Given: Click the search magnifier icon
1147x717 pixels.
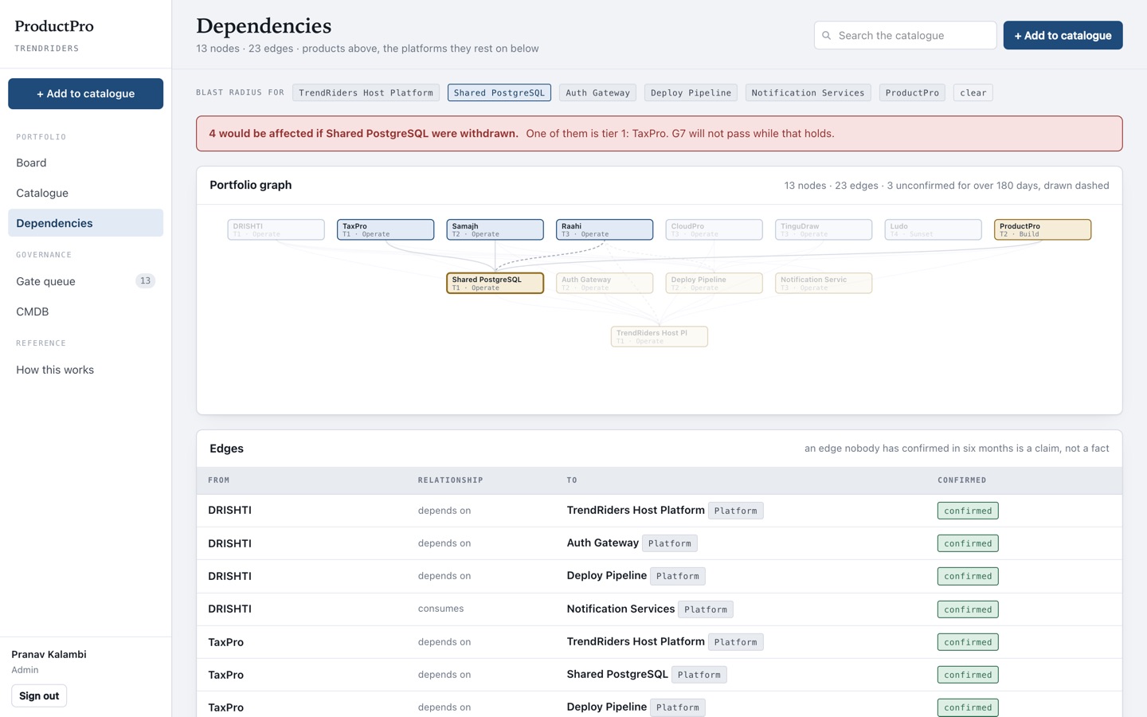Looking at the screenshot, I should pos(827,36).
